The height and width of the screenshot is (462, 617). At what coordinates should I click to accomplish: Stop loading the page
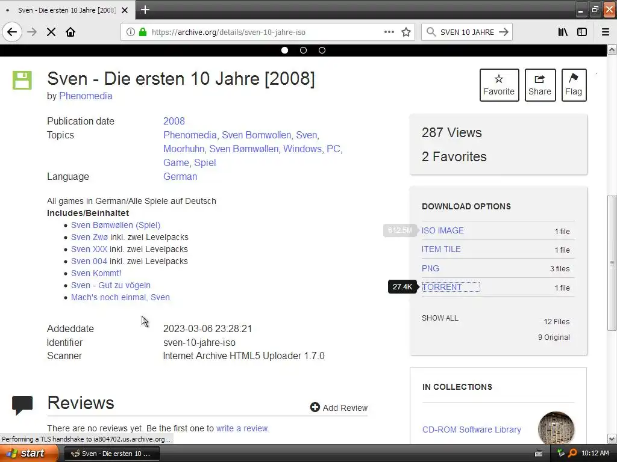point(51,32)
